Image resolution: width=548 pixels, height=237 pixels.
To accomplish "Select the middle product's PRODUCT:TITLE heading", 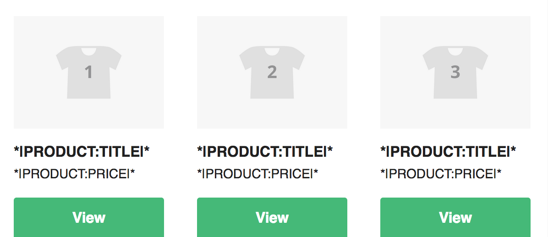I will 265,152.
